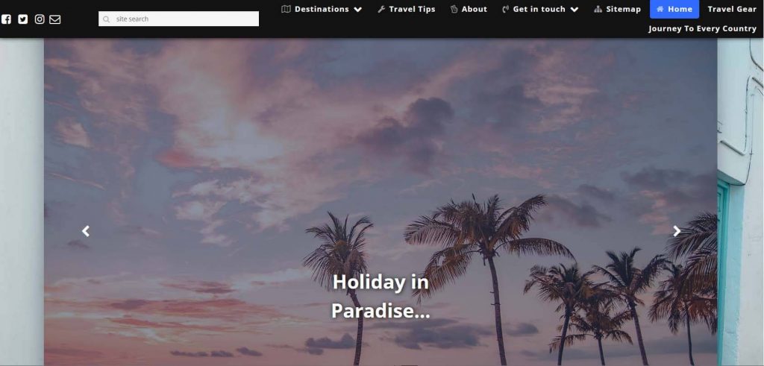The height and width of the screenshot is (366, 764).
Task: Open the Travel Gear link
Action: click(x=732, y=9)
